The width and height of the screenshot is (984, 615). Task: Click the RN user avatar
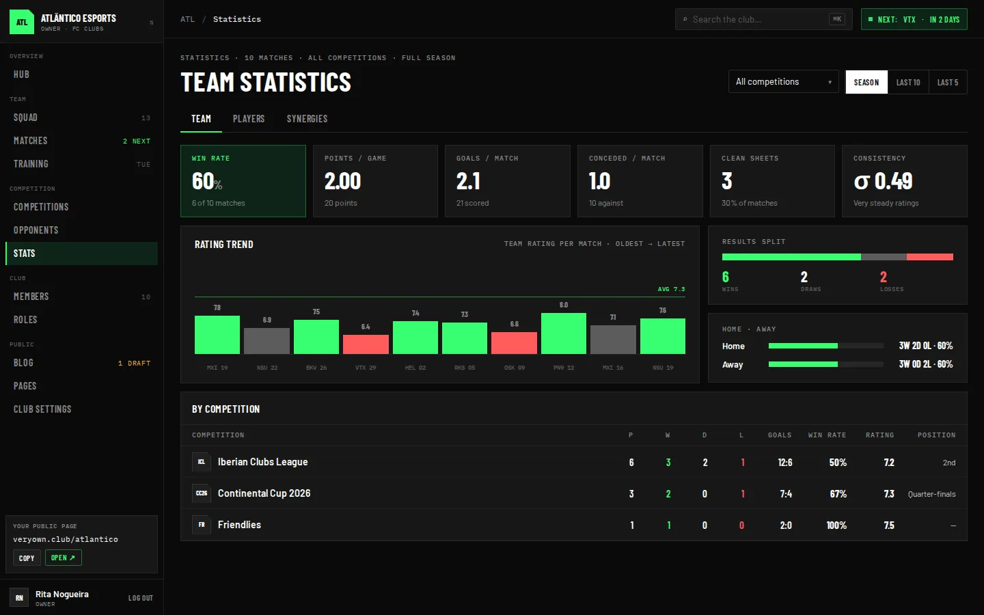(x=19, y=598)
